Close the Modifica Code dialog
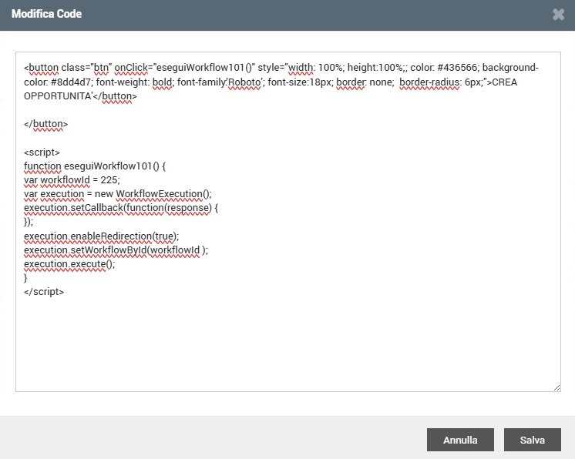This screenshot has height=459, width=575. click(x=558, y=15)
